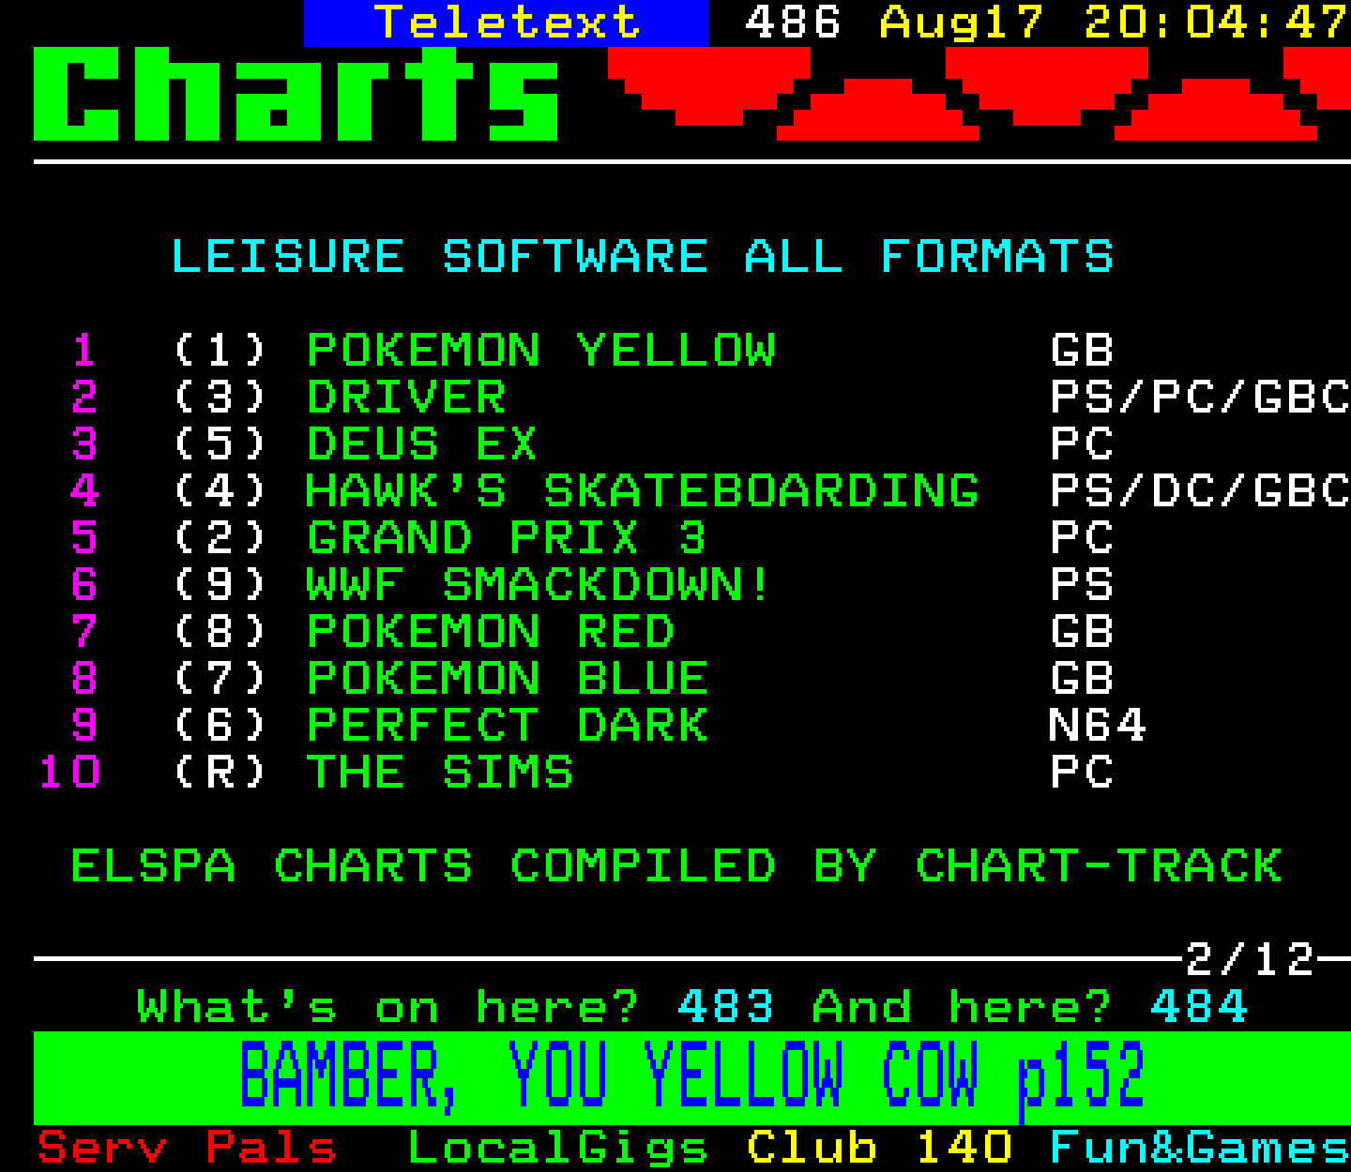Click the clock time 20:04:47
The image size is (1351, 1172).
1217,23
